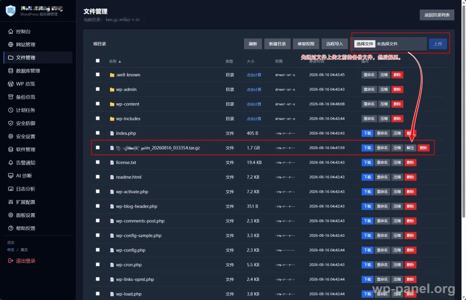Click 重命名 for license.txt
466x300 pixels.
tap(382, 163)
